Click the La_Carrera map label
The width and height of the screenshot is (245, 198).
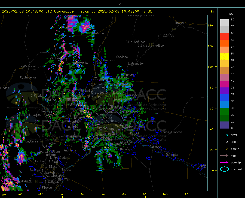pos(33,141)
